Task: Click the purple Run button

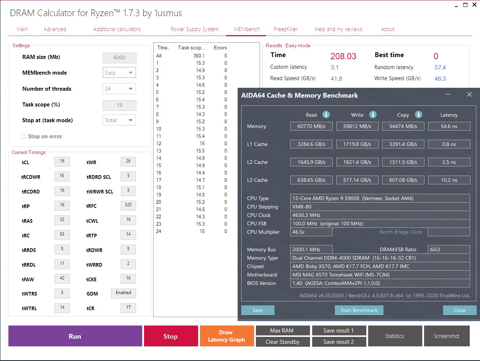Action: (75, 336)
